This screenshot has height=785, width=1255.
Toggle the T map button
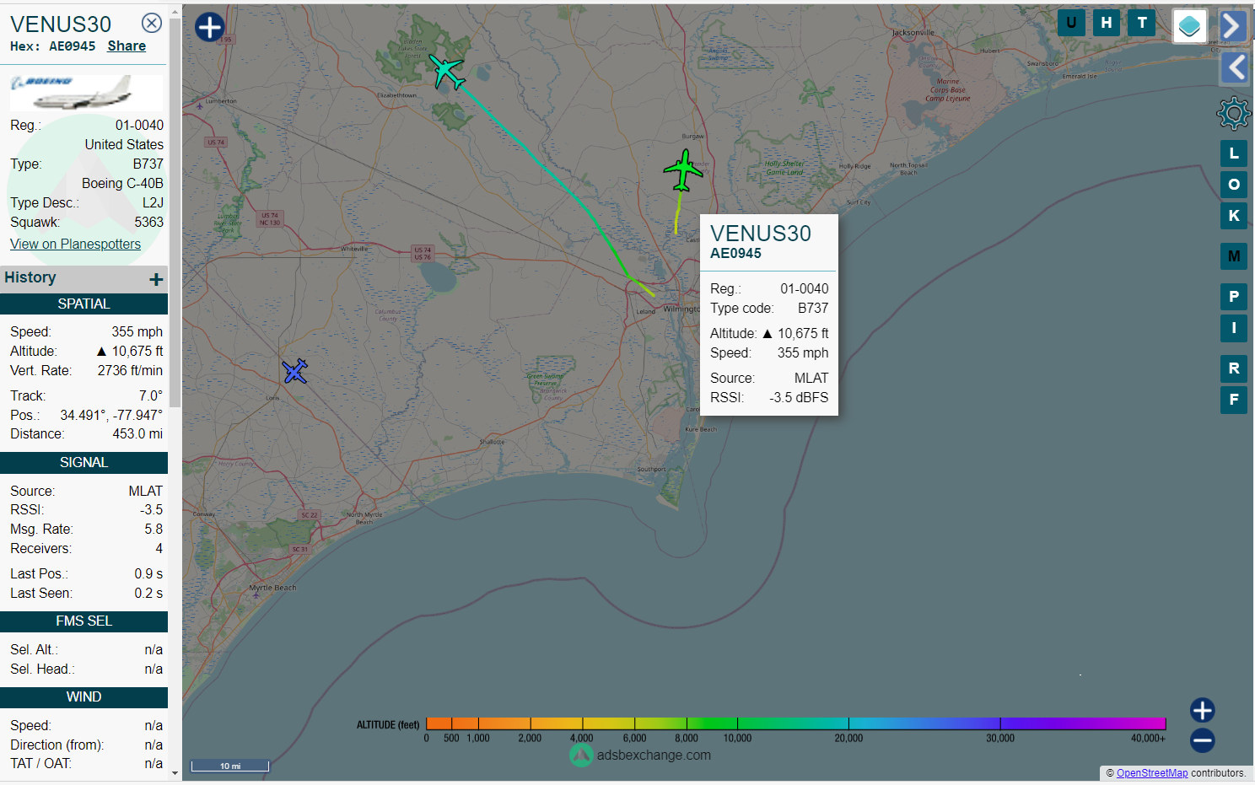(1142, 23)
